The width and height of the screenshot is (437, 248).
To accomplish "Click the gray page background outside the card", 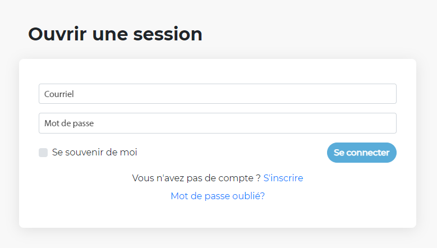I will tap(337, 28).
